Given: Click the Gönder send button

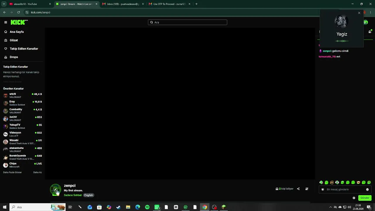Looking at the screenshot, I should pos(365,198).
